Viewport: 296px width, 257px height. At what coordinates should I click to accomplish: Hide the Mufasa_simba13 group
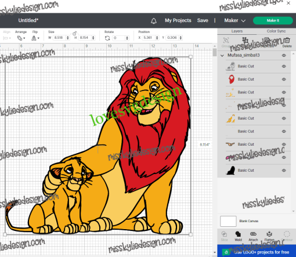tap(284, 56)
